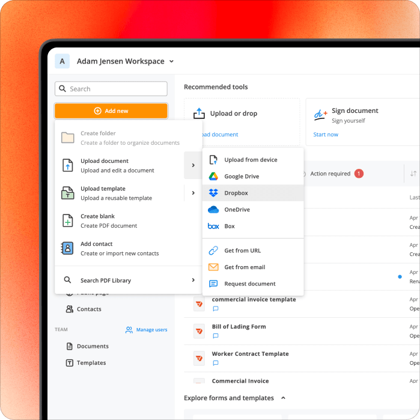Select Create blank PDF document entry

tap(129, 221)
